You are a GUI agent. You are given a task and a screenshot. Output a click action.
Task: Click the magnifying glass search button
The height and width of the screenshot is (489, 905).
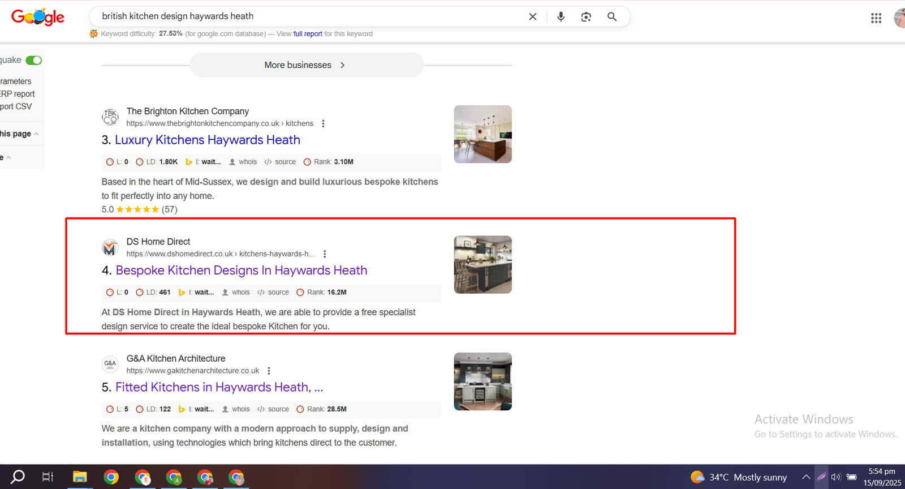click(x=612, y=17)
